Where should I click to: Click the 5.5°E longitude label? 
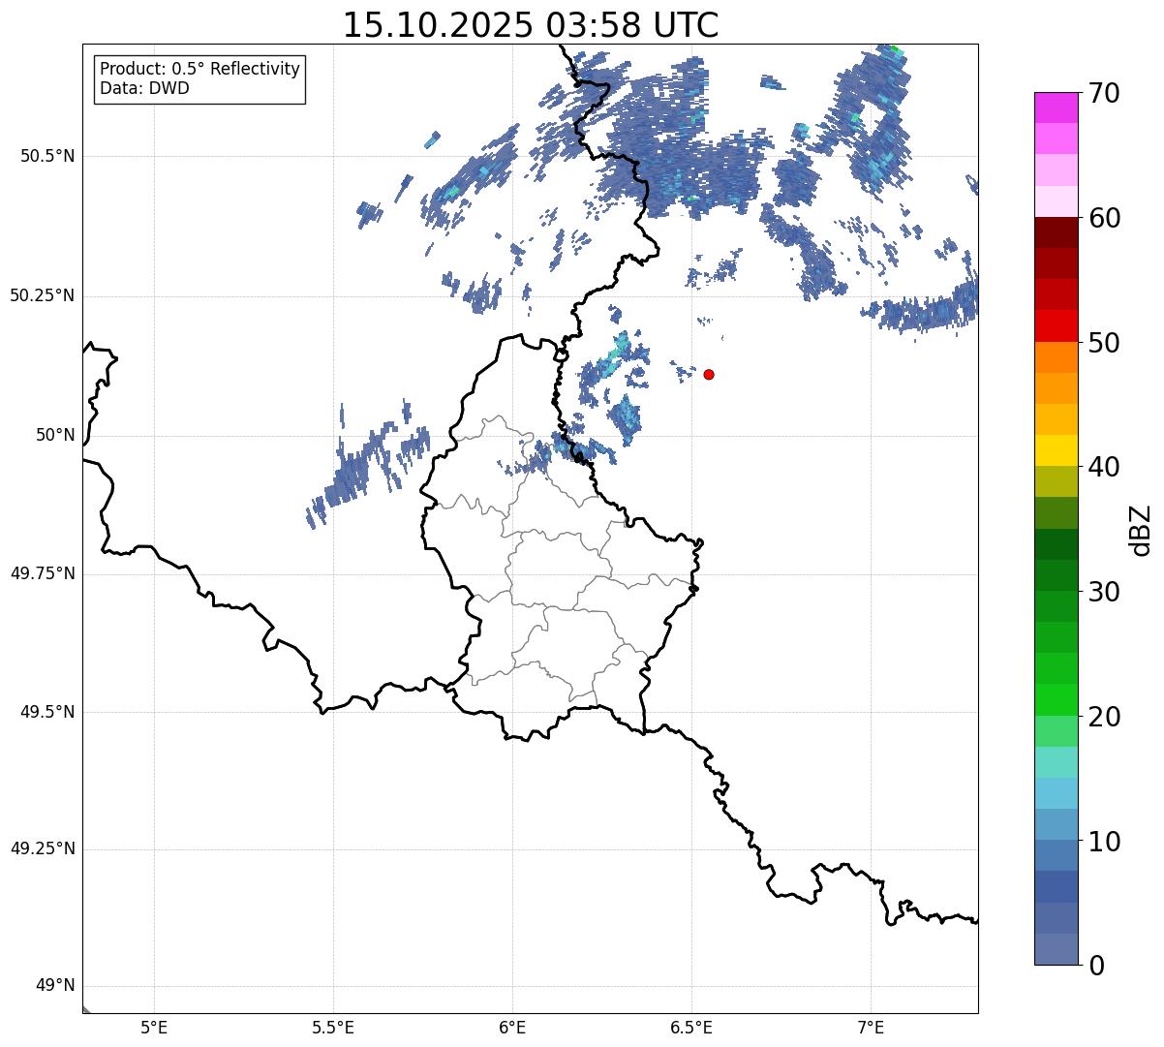pos(333,1028)
